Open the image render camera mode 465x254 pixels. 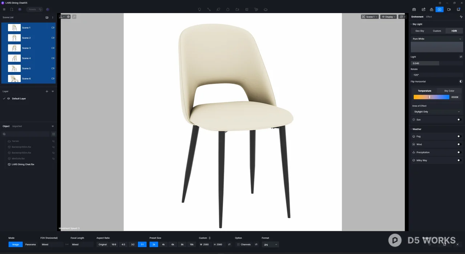point(440,9)
